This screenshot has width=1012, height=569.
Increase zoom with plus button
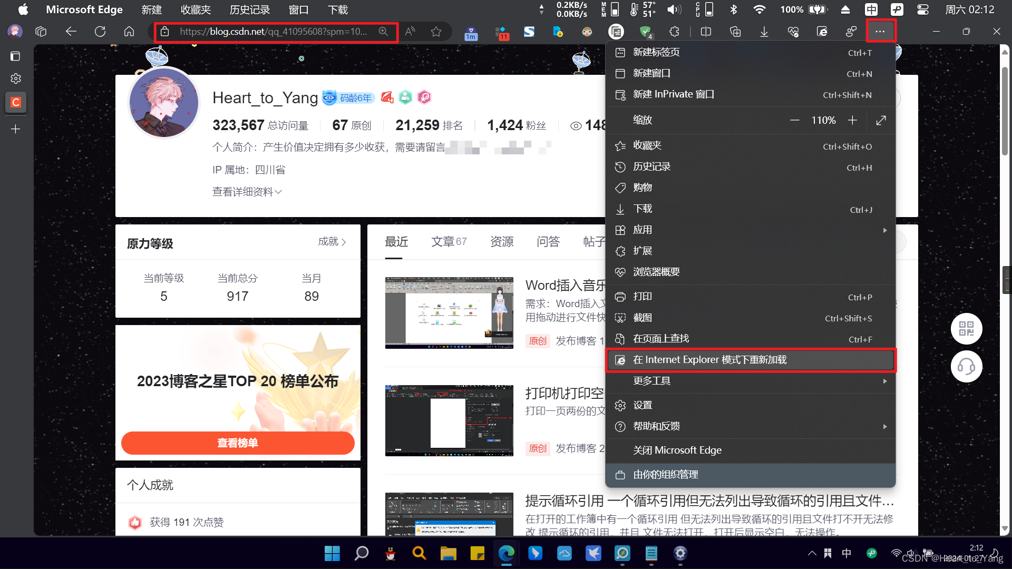pos(852,121)
